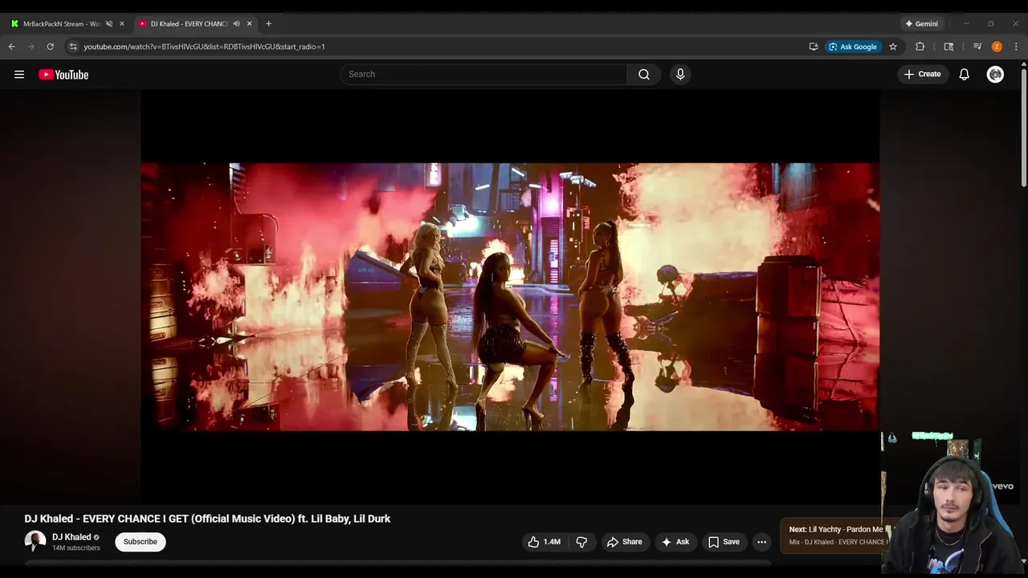Share the video
The image size is (1028, 578).
pyautogui.click(x=624, y=542)
